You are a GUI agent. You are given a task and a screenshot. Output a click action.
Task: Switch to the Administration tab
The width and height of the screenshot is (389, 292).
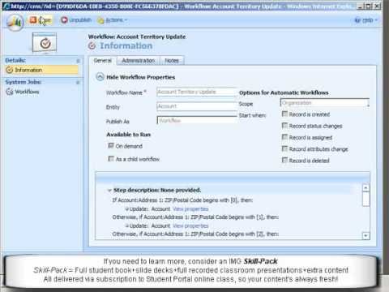click(138, 61)
